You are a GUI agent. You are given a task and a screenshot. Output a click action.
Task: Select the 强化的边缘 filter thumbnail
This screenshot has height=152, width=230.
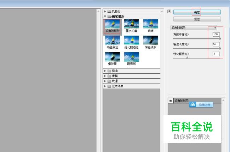[132, 42]
